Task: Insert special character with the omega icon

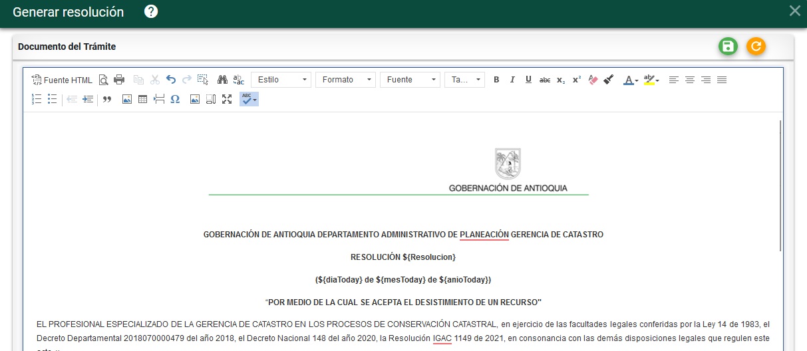Action: coord(176,99)
